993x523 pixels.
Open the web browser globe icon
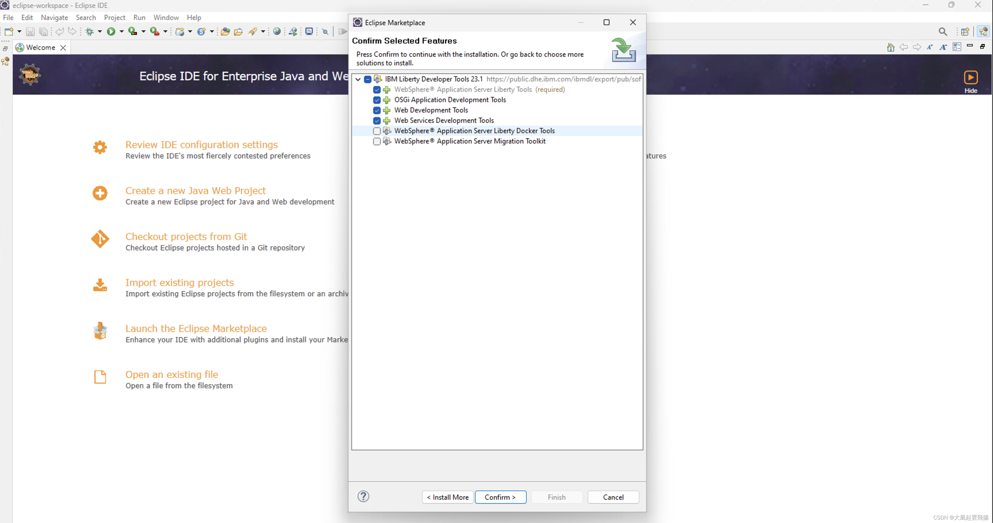pos(277,32)
